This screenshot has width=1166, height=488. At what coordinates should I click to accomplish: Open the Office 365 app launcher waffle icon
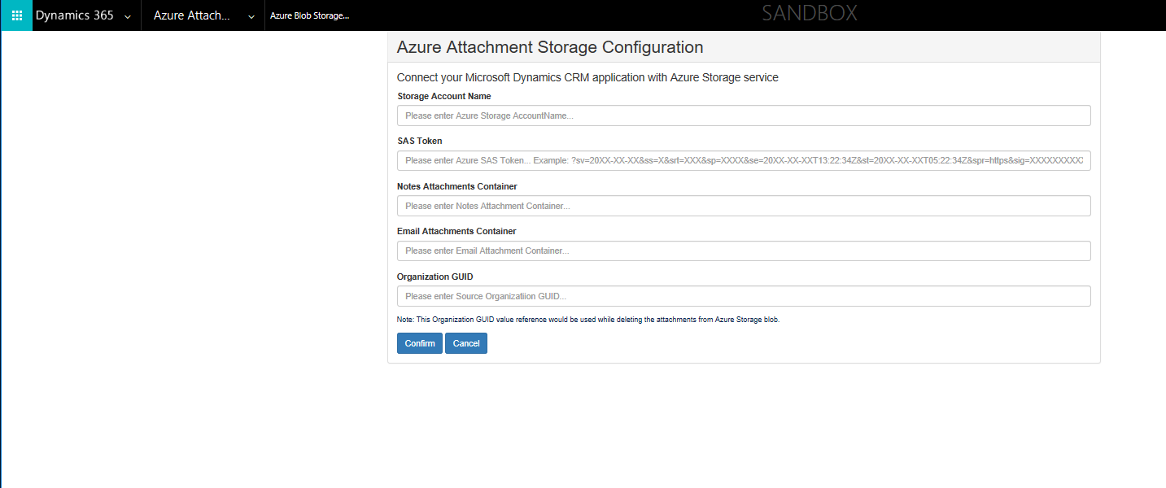click(16, 15)
